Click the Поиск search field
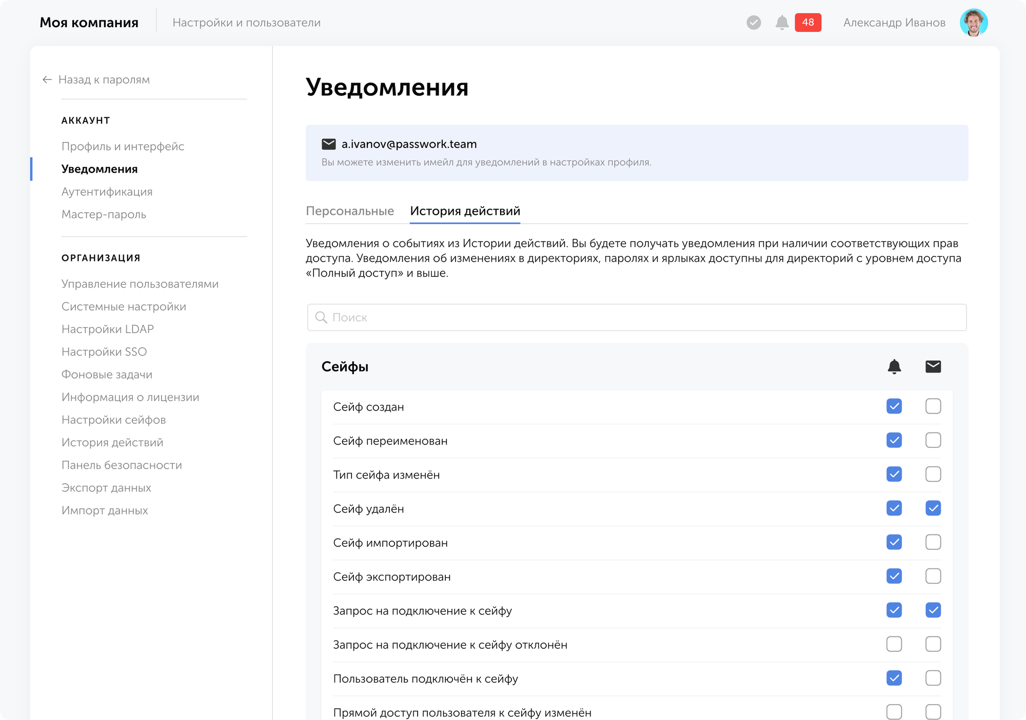The height and width of the screenshot is (720, 1026). 637,317
